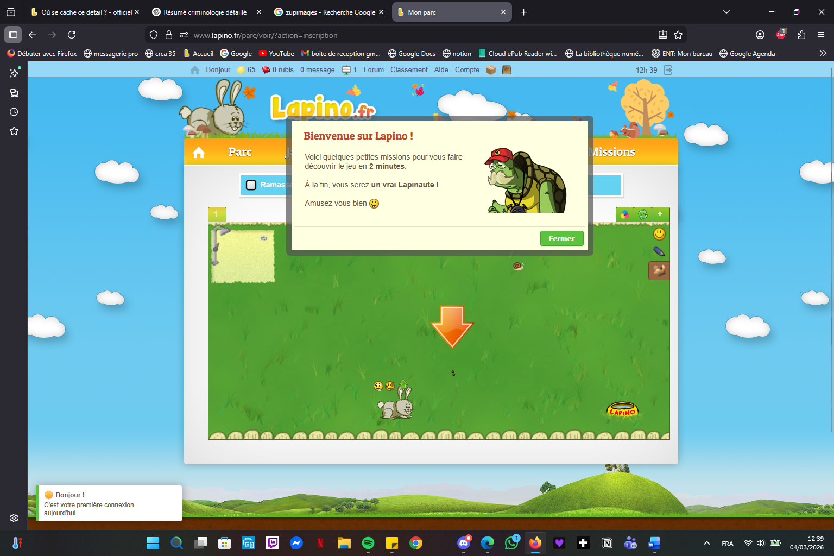Open the Forum link
The height and width of the screenshot is (556, 834).
tap(374, 70)
